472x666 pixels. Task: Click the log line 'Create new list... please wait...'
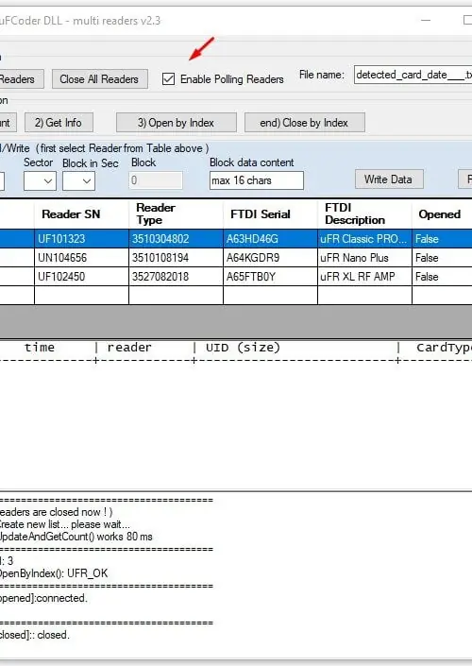tap(65, 524)
